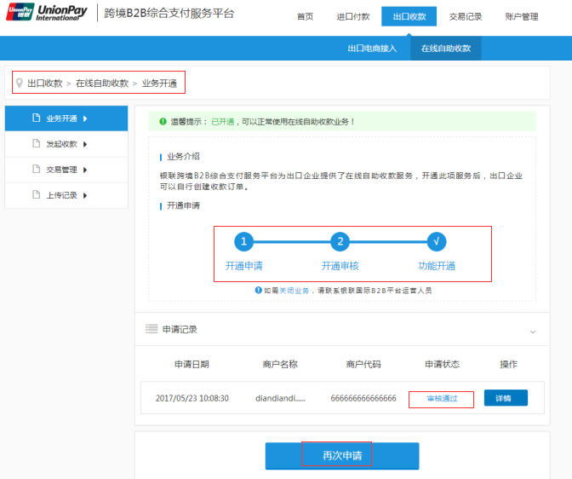The height and width of the screenshot is (479, 572).
Task: Click the document icon beside 上传记录
Action: coord(36,195)
